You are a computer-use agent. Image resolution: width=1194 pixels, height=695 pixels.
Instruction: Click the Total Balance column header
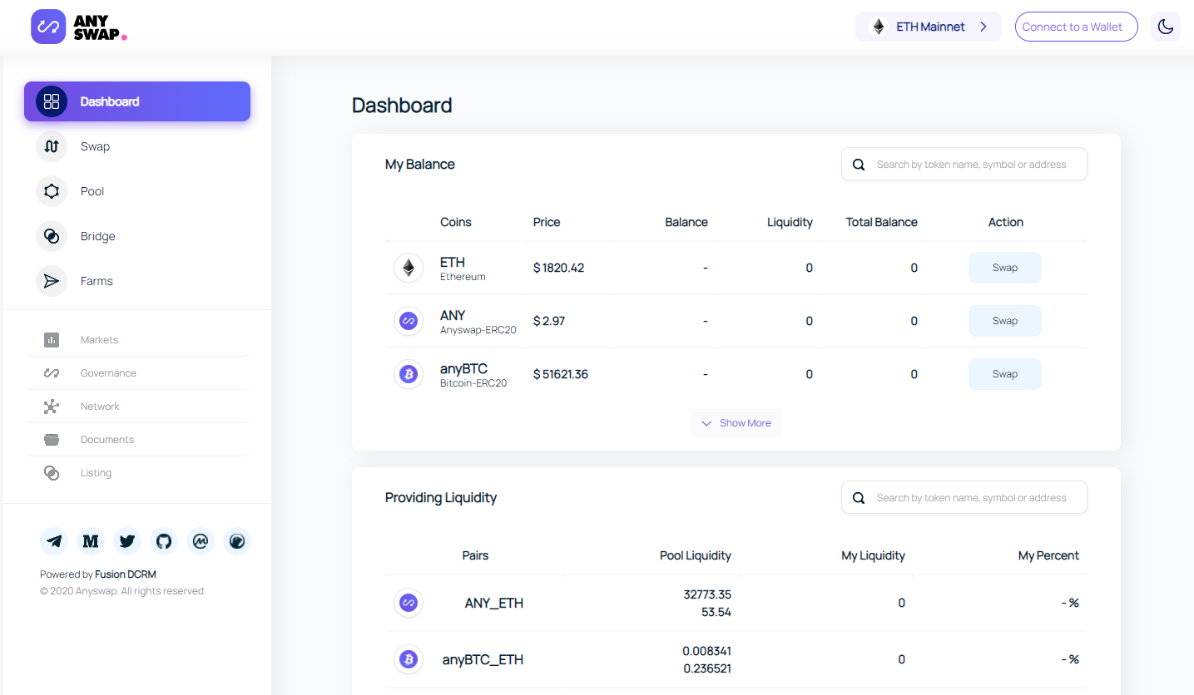tap(882, 222)
